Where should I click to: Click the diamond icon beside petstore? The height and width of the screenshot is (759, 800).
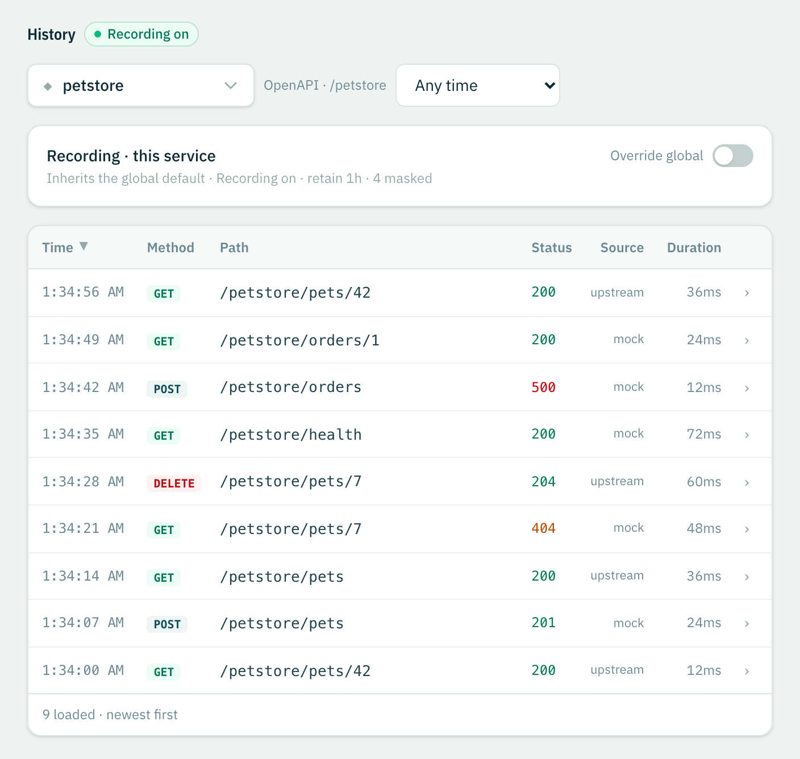[48, 86]
